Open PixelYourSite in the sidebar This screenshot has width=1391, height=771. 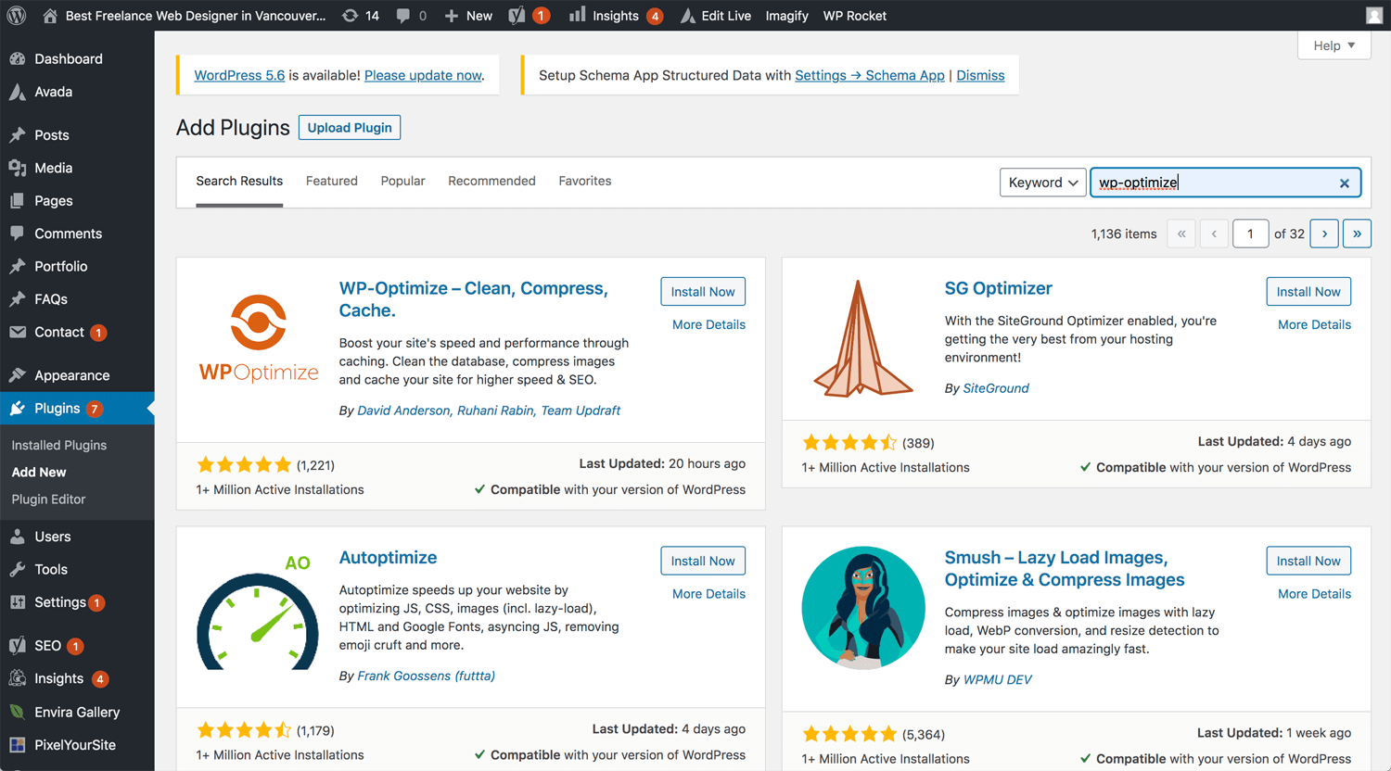coord(77,745)
